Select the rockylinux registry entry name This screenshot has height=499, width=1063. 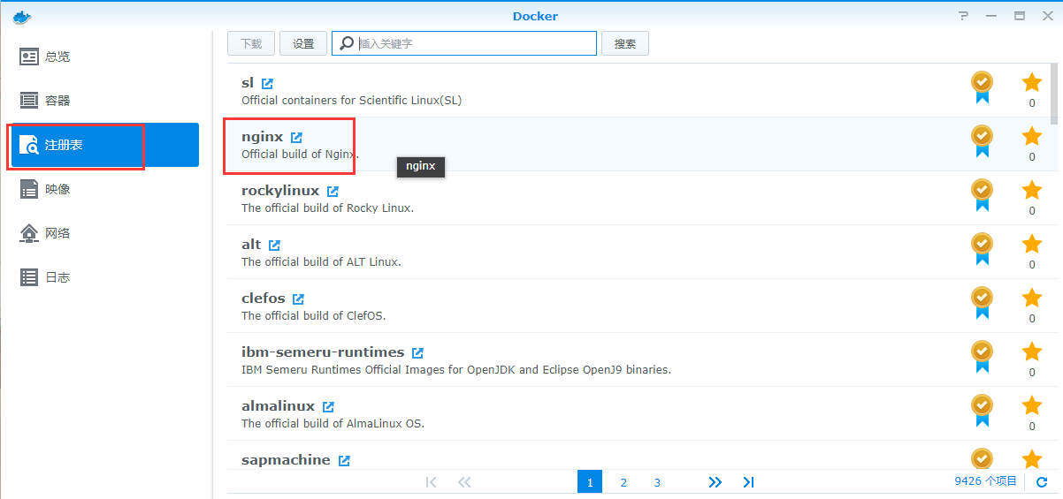[280, 191]
